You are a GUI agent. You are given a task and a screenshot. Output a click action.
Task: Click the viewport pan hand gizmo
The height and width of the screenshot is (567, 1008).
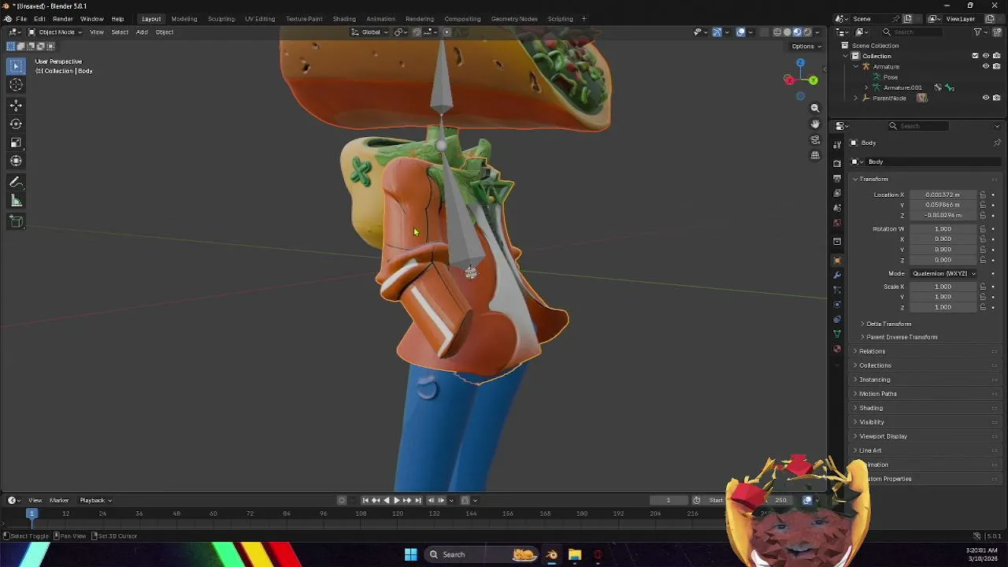click(815, 124)
